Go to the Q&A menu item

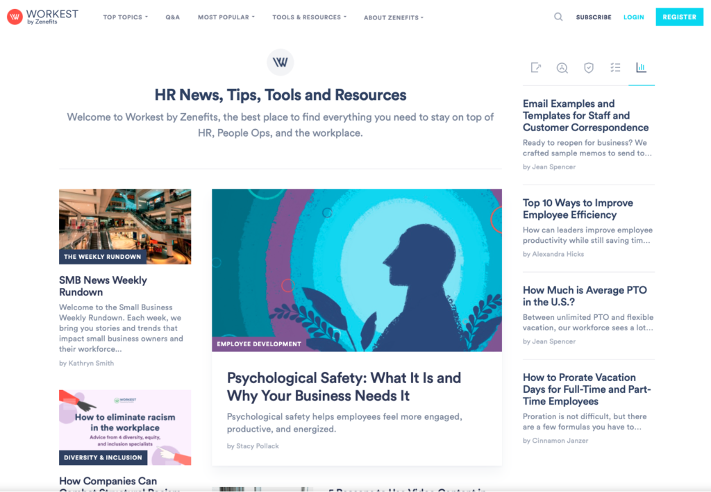(x=172, y=17)
